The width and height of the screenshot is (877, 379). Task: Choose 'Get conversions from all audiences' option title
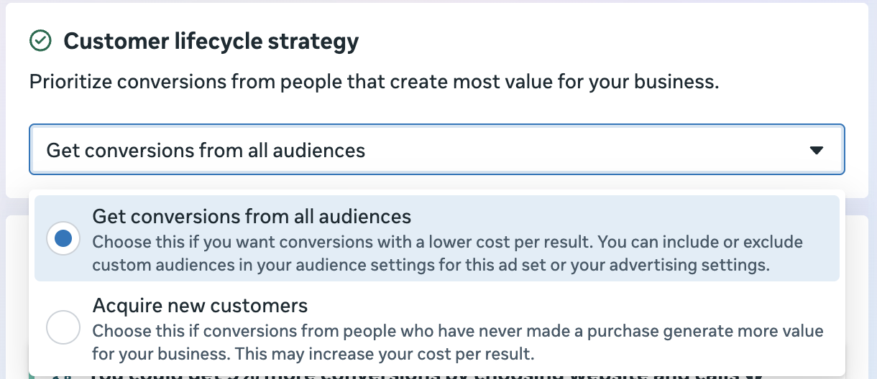coord(252,216)
